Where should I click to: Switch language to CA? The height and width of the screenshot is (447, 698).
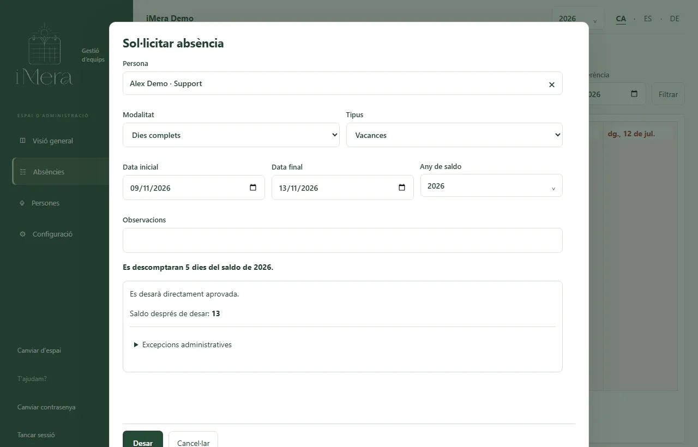click(621, 19)
